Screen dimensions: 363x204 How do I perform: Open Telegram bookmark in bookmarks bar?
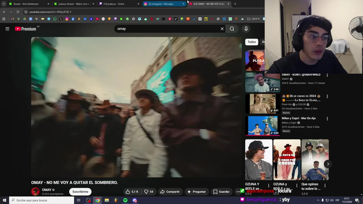(49, 19)
